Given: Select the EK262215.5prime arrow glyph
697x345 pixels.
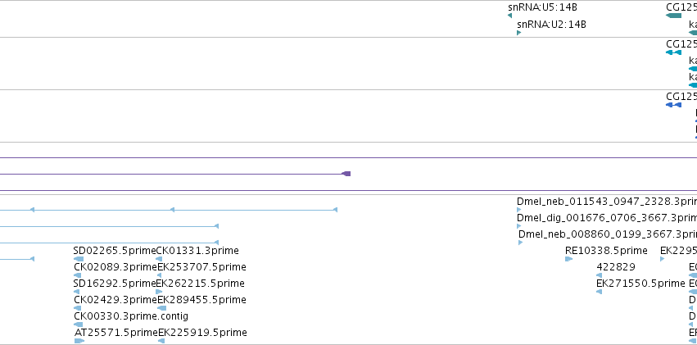Looking at the screenshot, I should tap(159, 292).
